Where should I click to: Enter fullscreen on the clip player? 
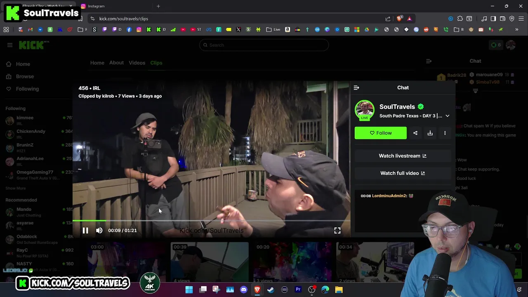pos(337,231)
